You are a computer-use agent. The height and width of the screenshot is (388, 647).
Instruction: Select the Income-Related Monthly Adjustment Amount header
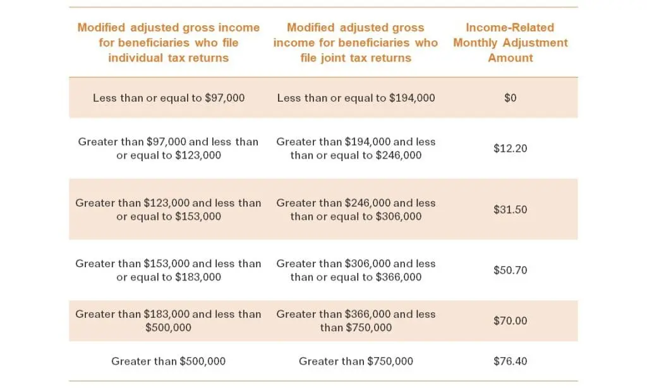tap(511, 42)
